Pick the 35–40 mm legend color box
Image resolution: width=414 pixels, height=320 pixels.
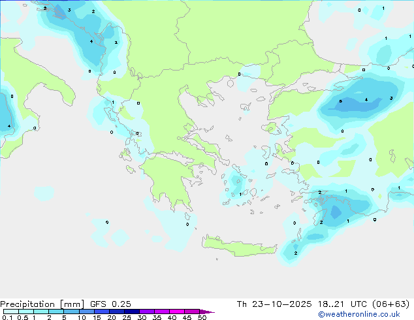(x=161, y=312)
